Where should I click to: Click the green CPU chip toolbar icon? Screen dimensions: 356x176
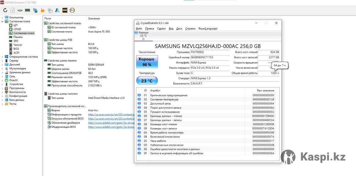click(20, 10)
